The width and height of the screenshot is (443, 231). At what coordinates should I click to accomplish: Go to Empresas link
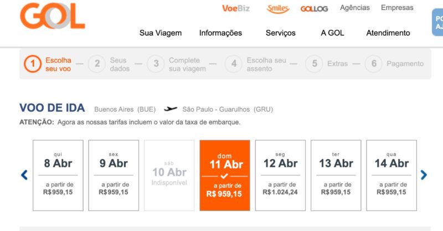tap(397, 8)
